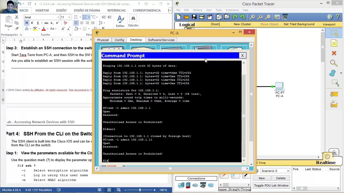Click the Word zoom slider handle

click(140, 190)
